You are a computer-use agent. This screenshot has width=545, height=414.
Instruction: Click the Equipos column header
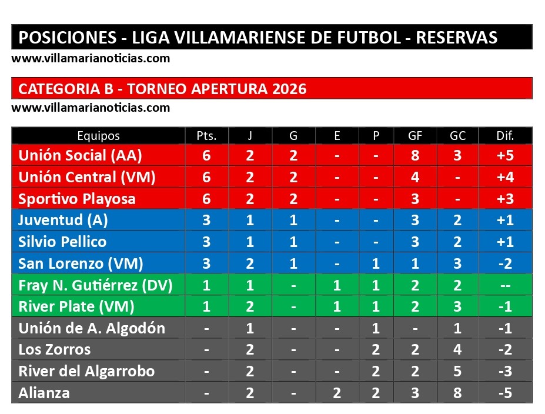tap(98, 136)
